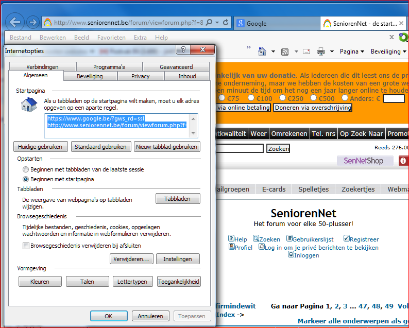Click the browser Back arrow button
Screen dimensions: 409x328
pyautogui.click(x=15, y=22)
